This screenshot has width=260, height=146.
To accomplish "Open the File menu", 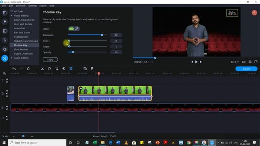I will point(4,6).
